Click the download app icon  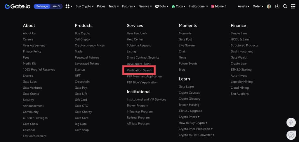coord(277,6)
